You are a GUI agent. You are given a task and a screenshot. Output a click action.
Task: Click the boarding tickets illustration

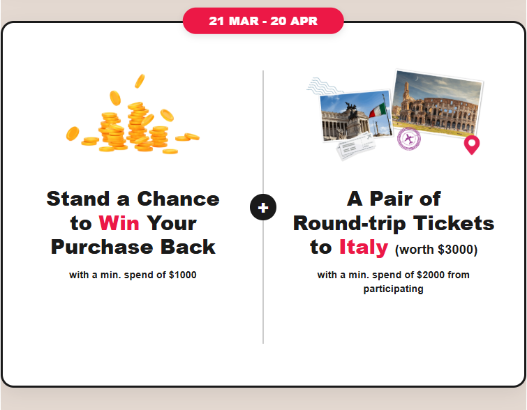354,148
